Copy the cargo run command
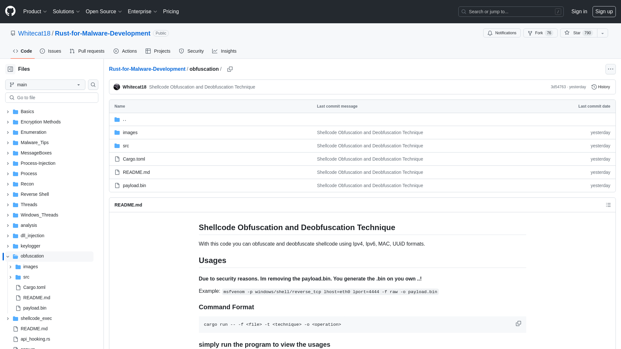The height and width of the screenshot is (349, 621). (x=518, y=323)
